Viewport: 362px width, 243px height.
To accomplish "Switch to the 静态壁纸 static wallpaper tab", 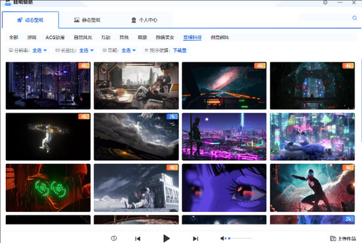I will (87, 20).
